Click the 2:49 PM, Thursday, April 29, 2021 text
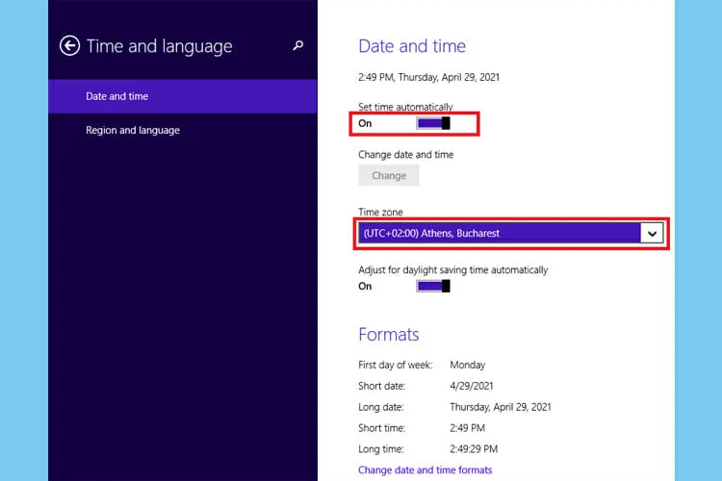722x481 pixels. pyautogui.click(x=428, y=77)
